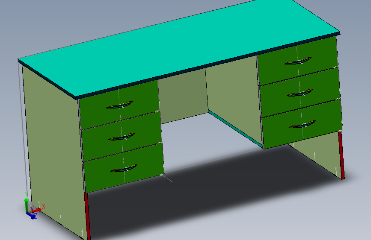Viewport: 371px width, 240px height.
Task: Select the bottom drawer front of the left pedestal
Action: (x=124, y=168)
